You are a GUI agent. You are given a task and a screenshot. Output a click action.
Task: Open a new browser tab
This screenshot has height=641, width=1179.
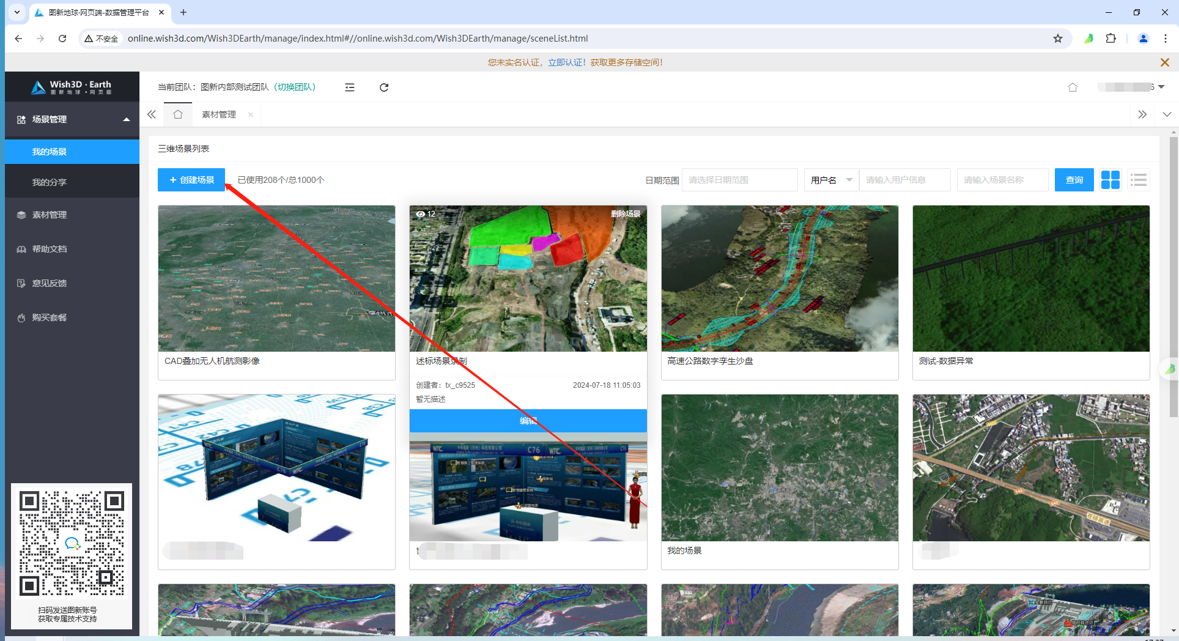click(183, 12)
